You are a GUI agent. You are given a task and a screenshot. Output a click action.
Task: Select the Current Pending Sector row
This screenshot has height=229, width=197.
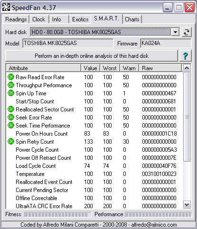tap(94, 190)
